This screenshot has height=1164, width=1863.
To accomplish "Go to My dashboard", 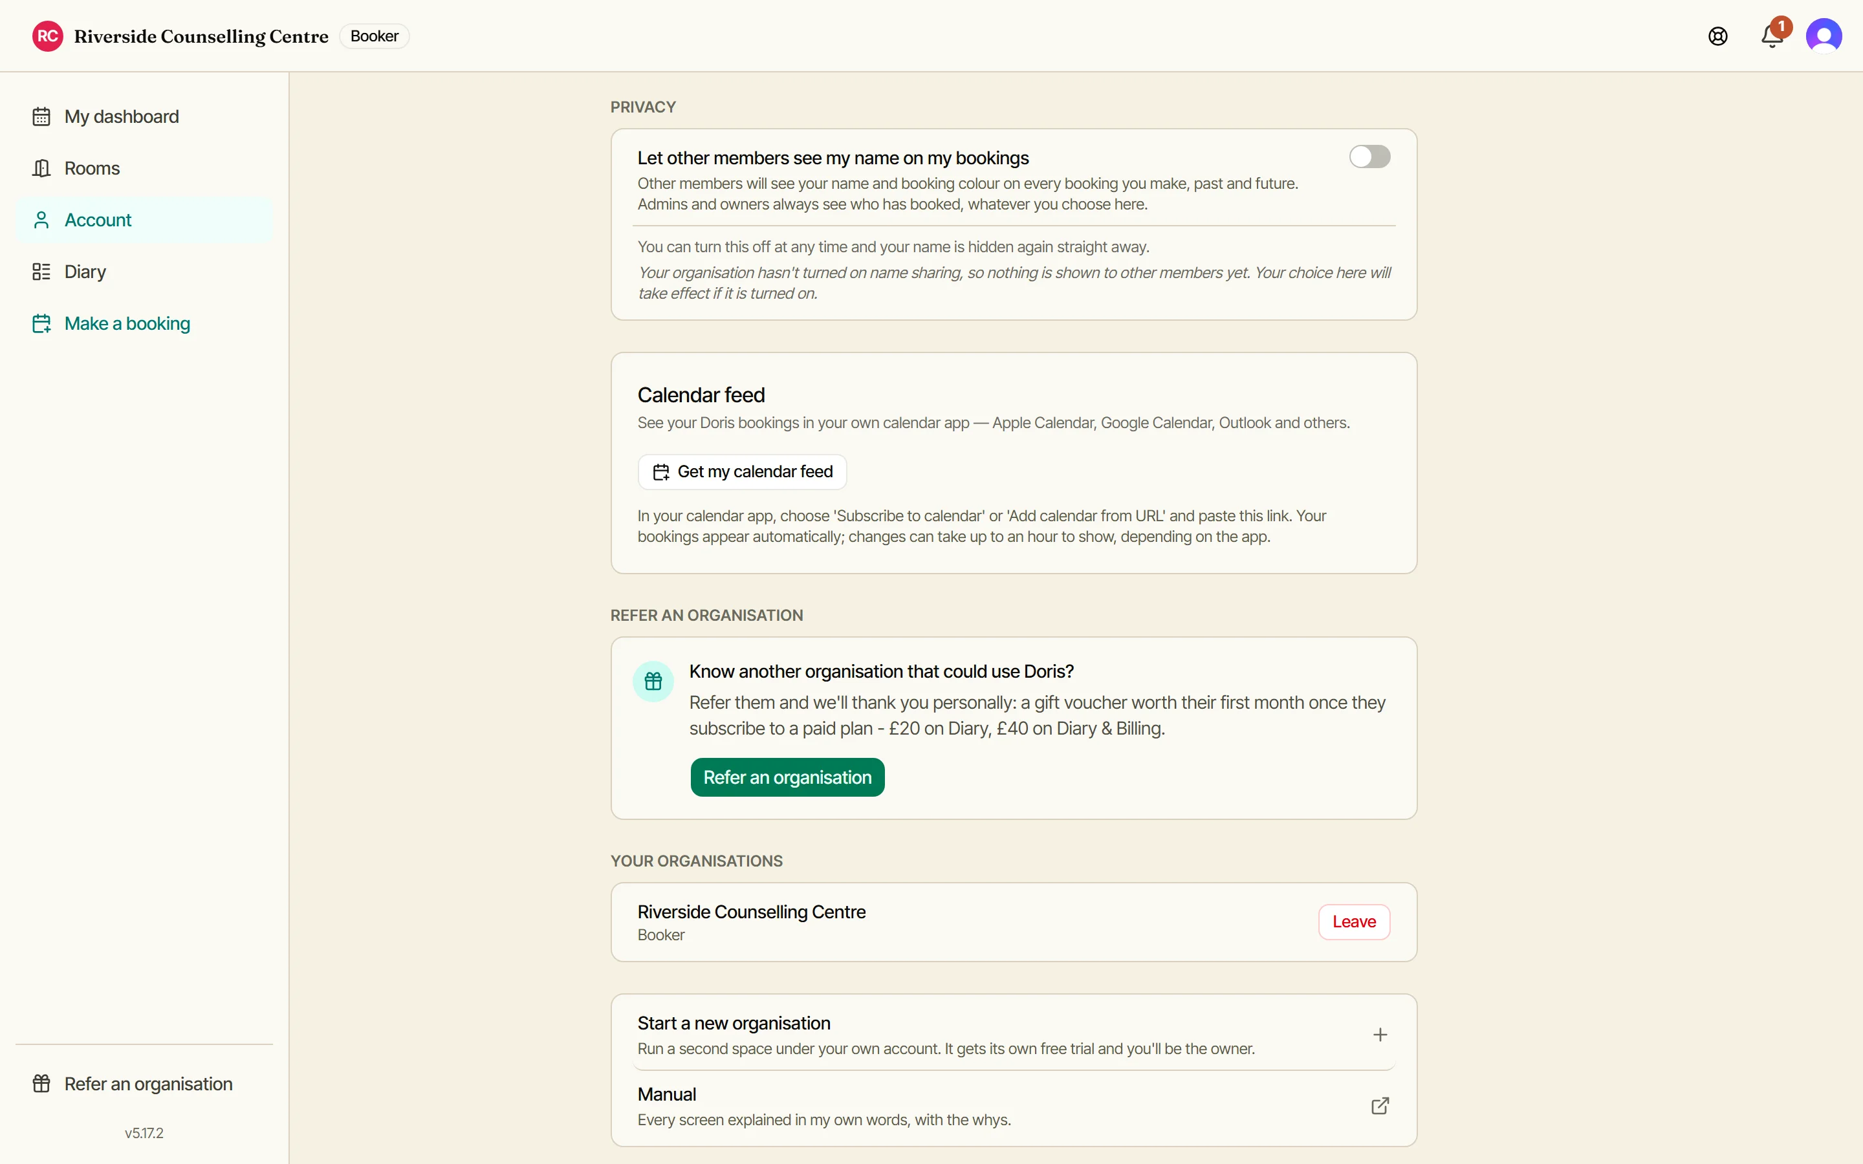I will click(x=145, y=116).
